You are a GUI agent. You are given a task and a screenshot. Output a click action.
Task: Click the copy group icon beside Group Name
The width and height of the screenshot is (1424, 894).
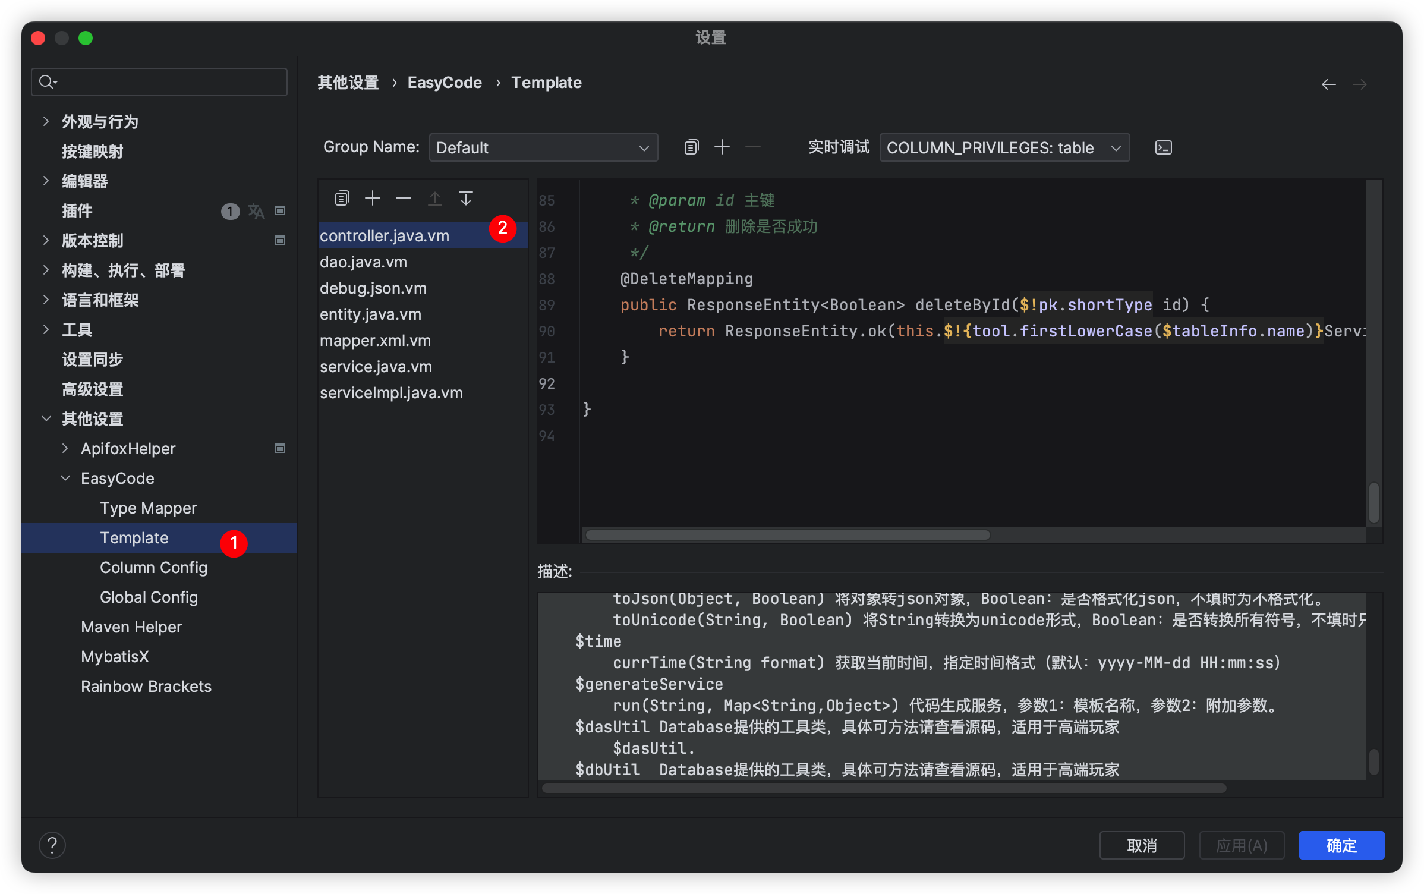(691, 147)
